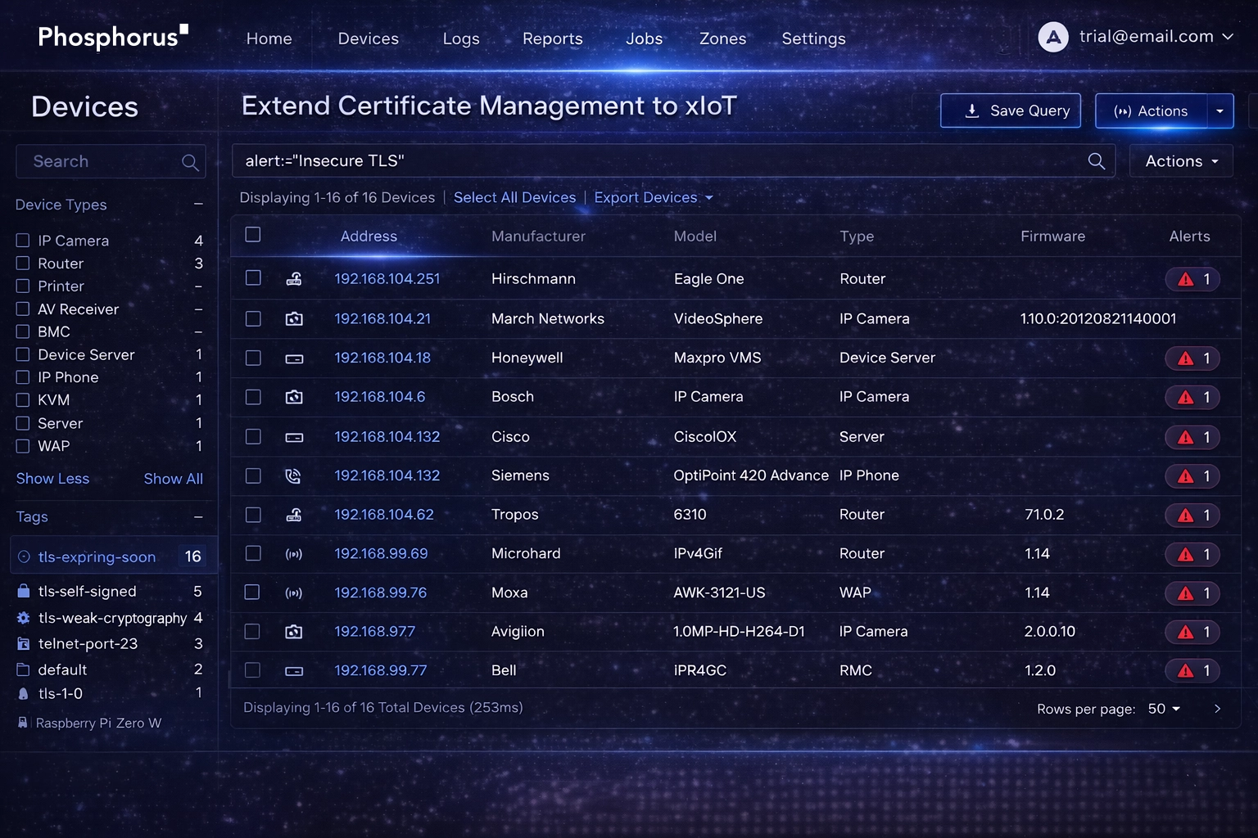The height and width of the screenshot is (838, 1258).
Task: Click the lock icon beside tls-self-signed tag
Action: (x=22, y=591)
